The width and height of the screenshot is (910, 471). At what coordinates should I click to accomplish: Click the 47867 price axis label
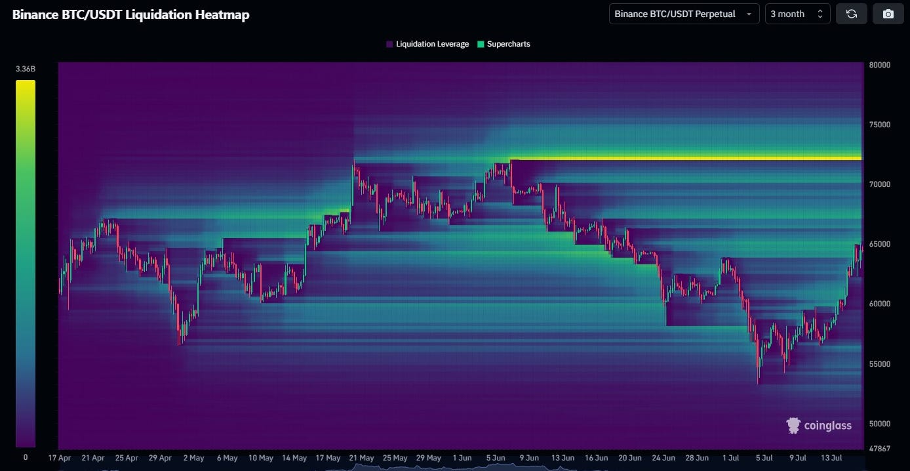[x=880, y=449]
